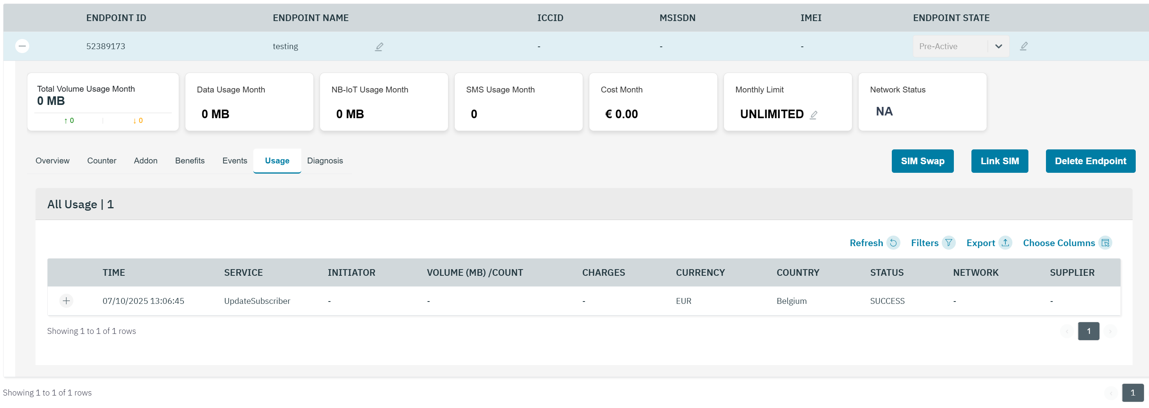
Task: Click the pencil icon beside endpoint name testing
Action: (x=379, y=46)
